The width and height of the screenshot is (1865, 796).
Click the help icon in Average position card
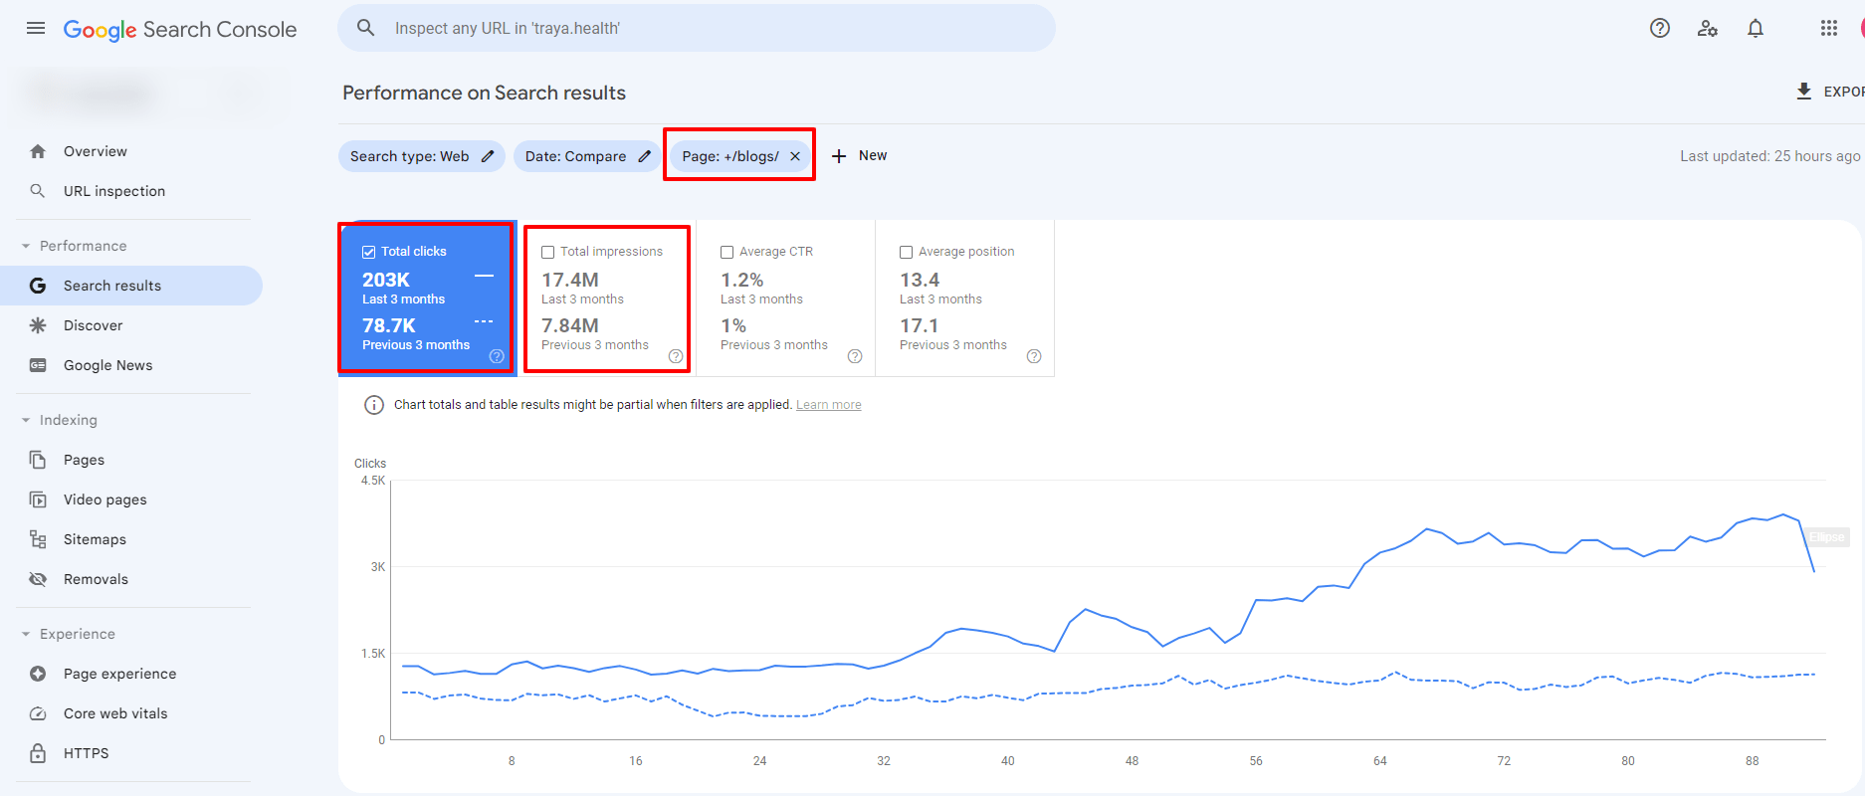[1034, 356]
